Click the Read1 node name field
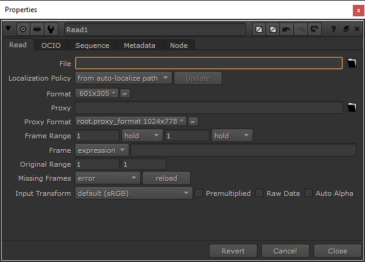This screenshot has width=365, height=262. pyautogui.click(x=155, y=30)
